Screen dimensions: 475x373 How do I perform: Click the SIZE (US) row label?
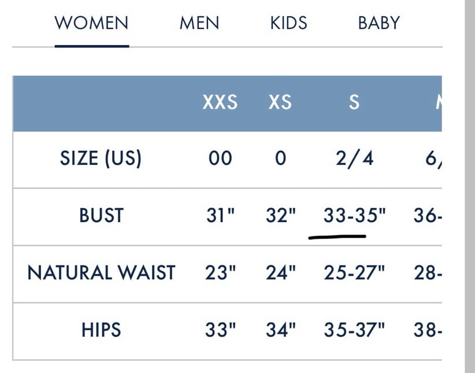[101, 158]
